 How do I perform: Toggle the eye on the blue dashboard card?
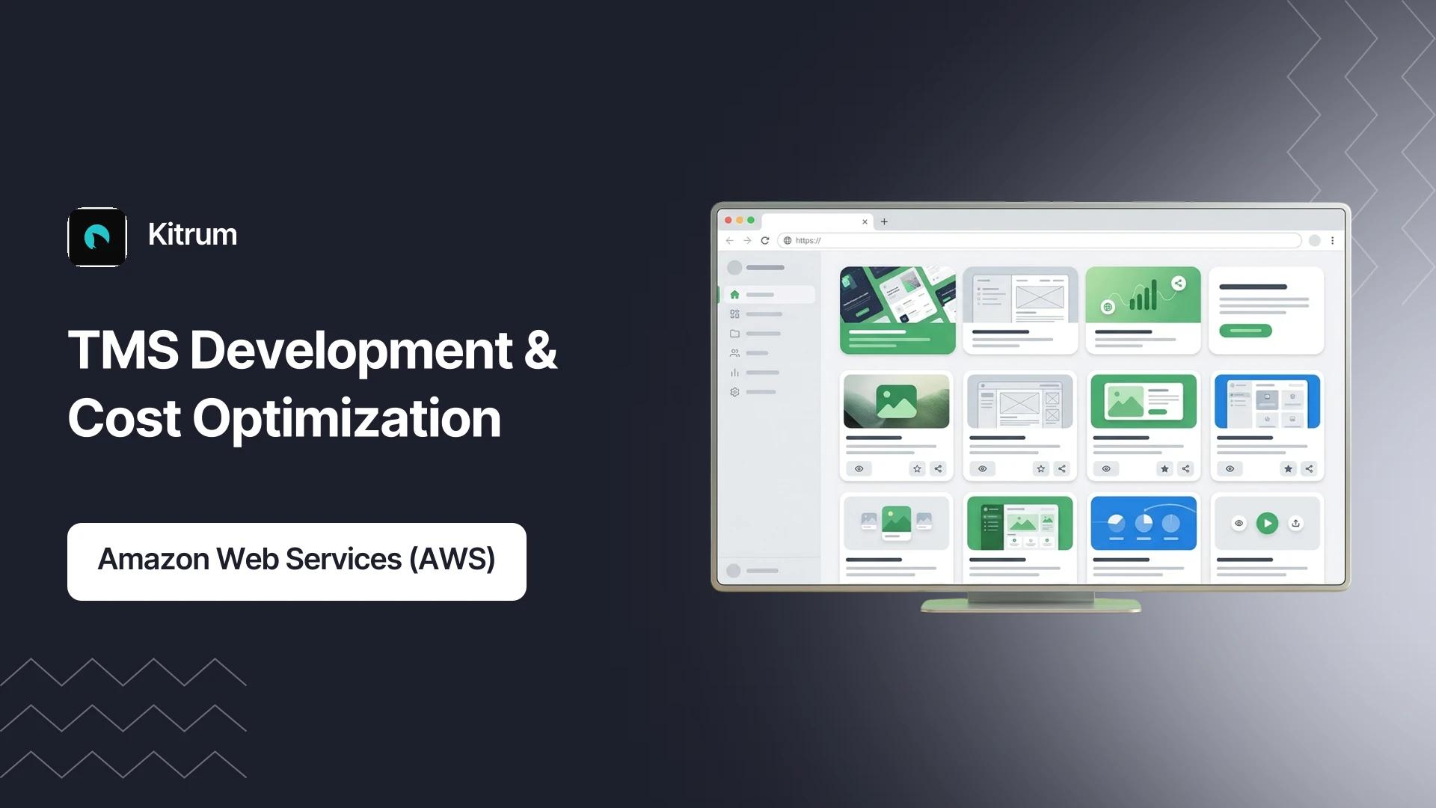pyautogui.click(x=1230, y=469)
